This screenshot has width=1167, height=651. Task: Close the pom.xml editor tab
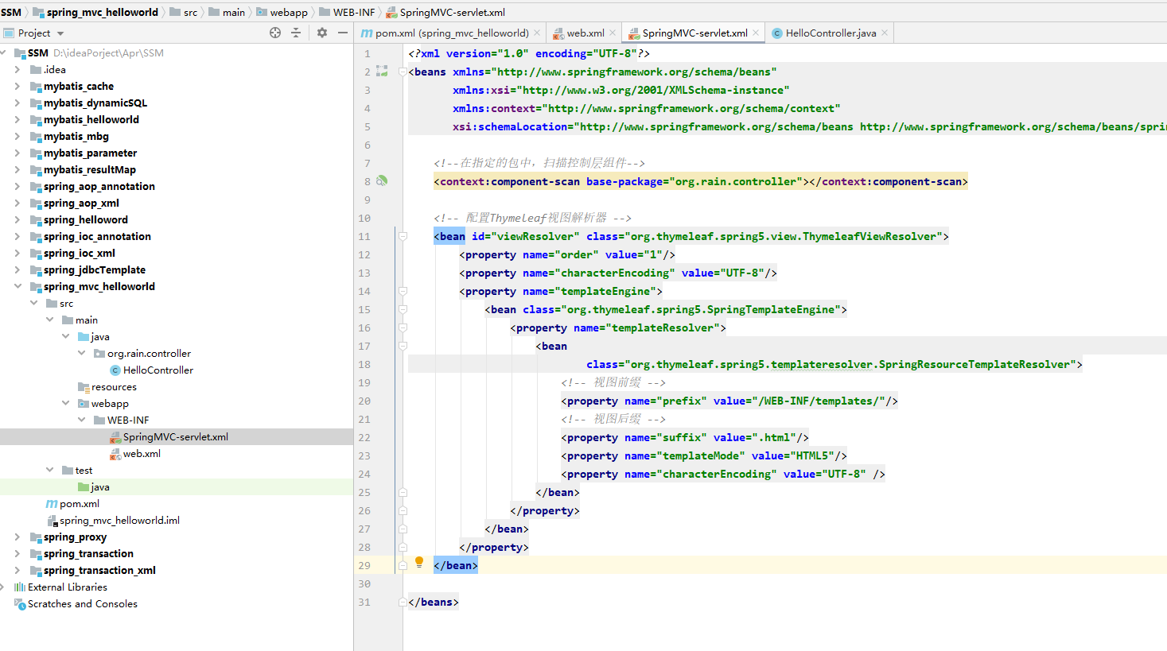537,33
